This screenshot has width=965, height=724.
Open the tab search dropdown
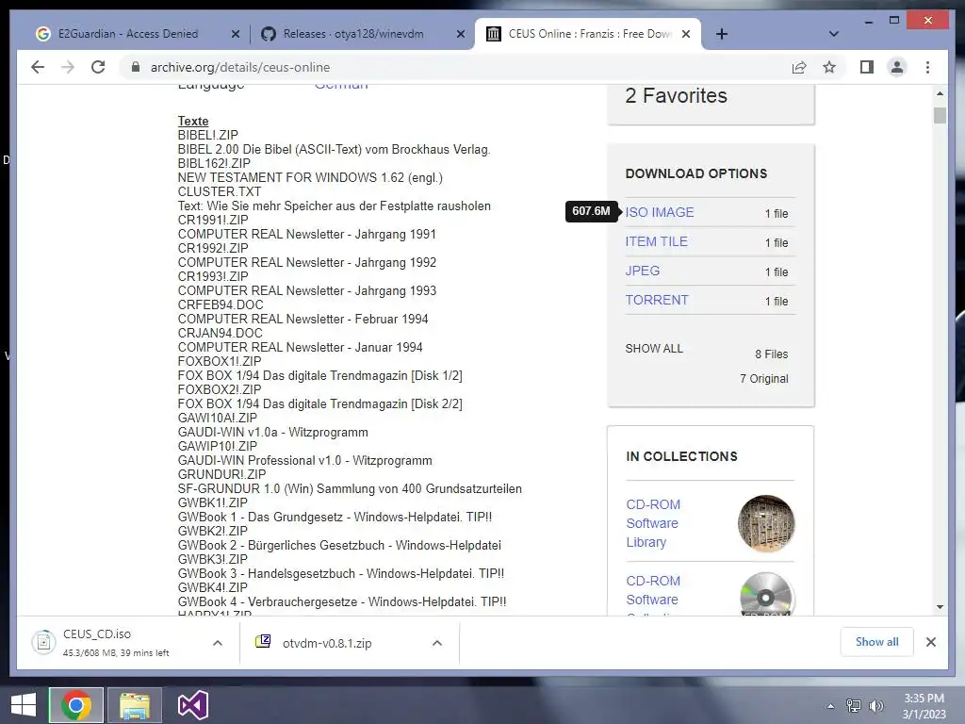(834, 34)
